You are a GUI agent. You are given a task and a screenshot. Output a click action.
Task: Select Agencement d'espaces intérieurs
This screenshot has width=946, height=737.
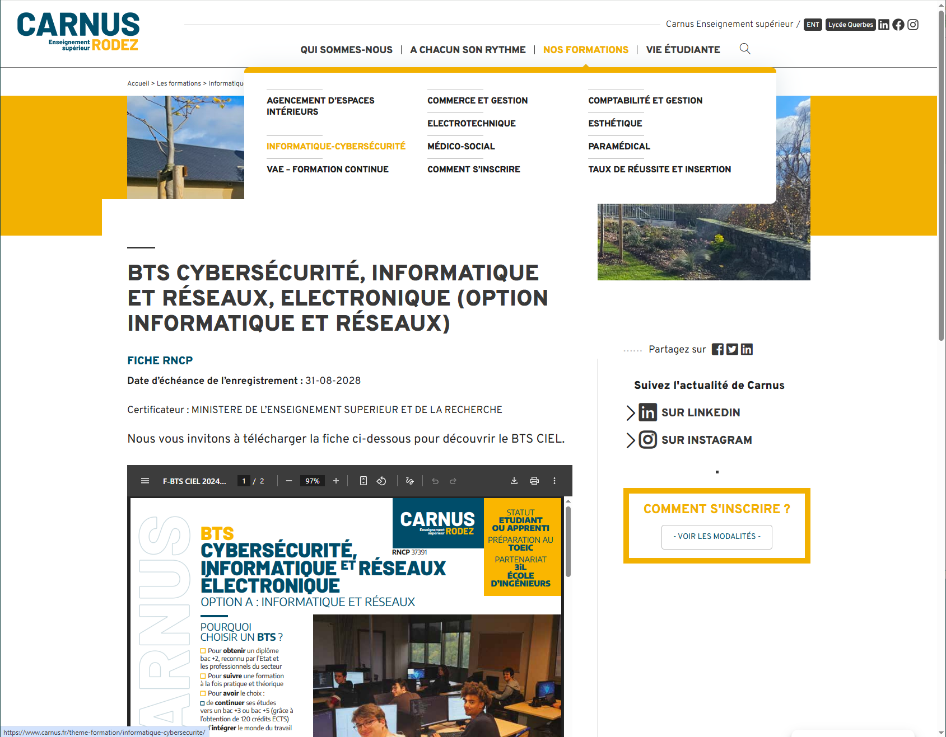coord(320,106)
